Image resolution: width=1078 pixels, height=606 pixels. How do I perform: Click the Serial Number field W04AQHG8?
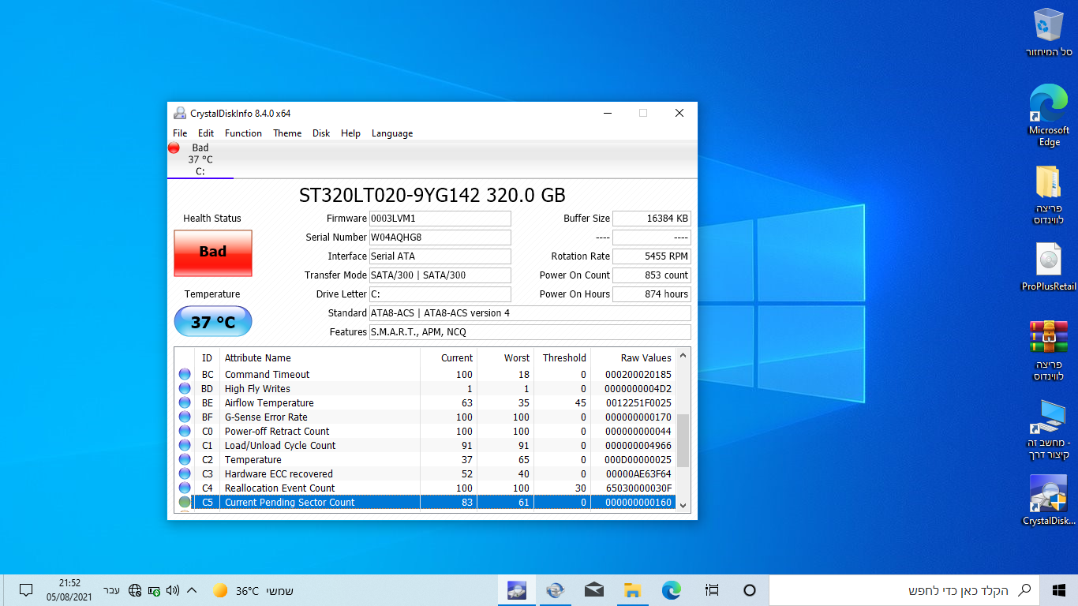(440, 238)
